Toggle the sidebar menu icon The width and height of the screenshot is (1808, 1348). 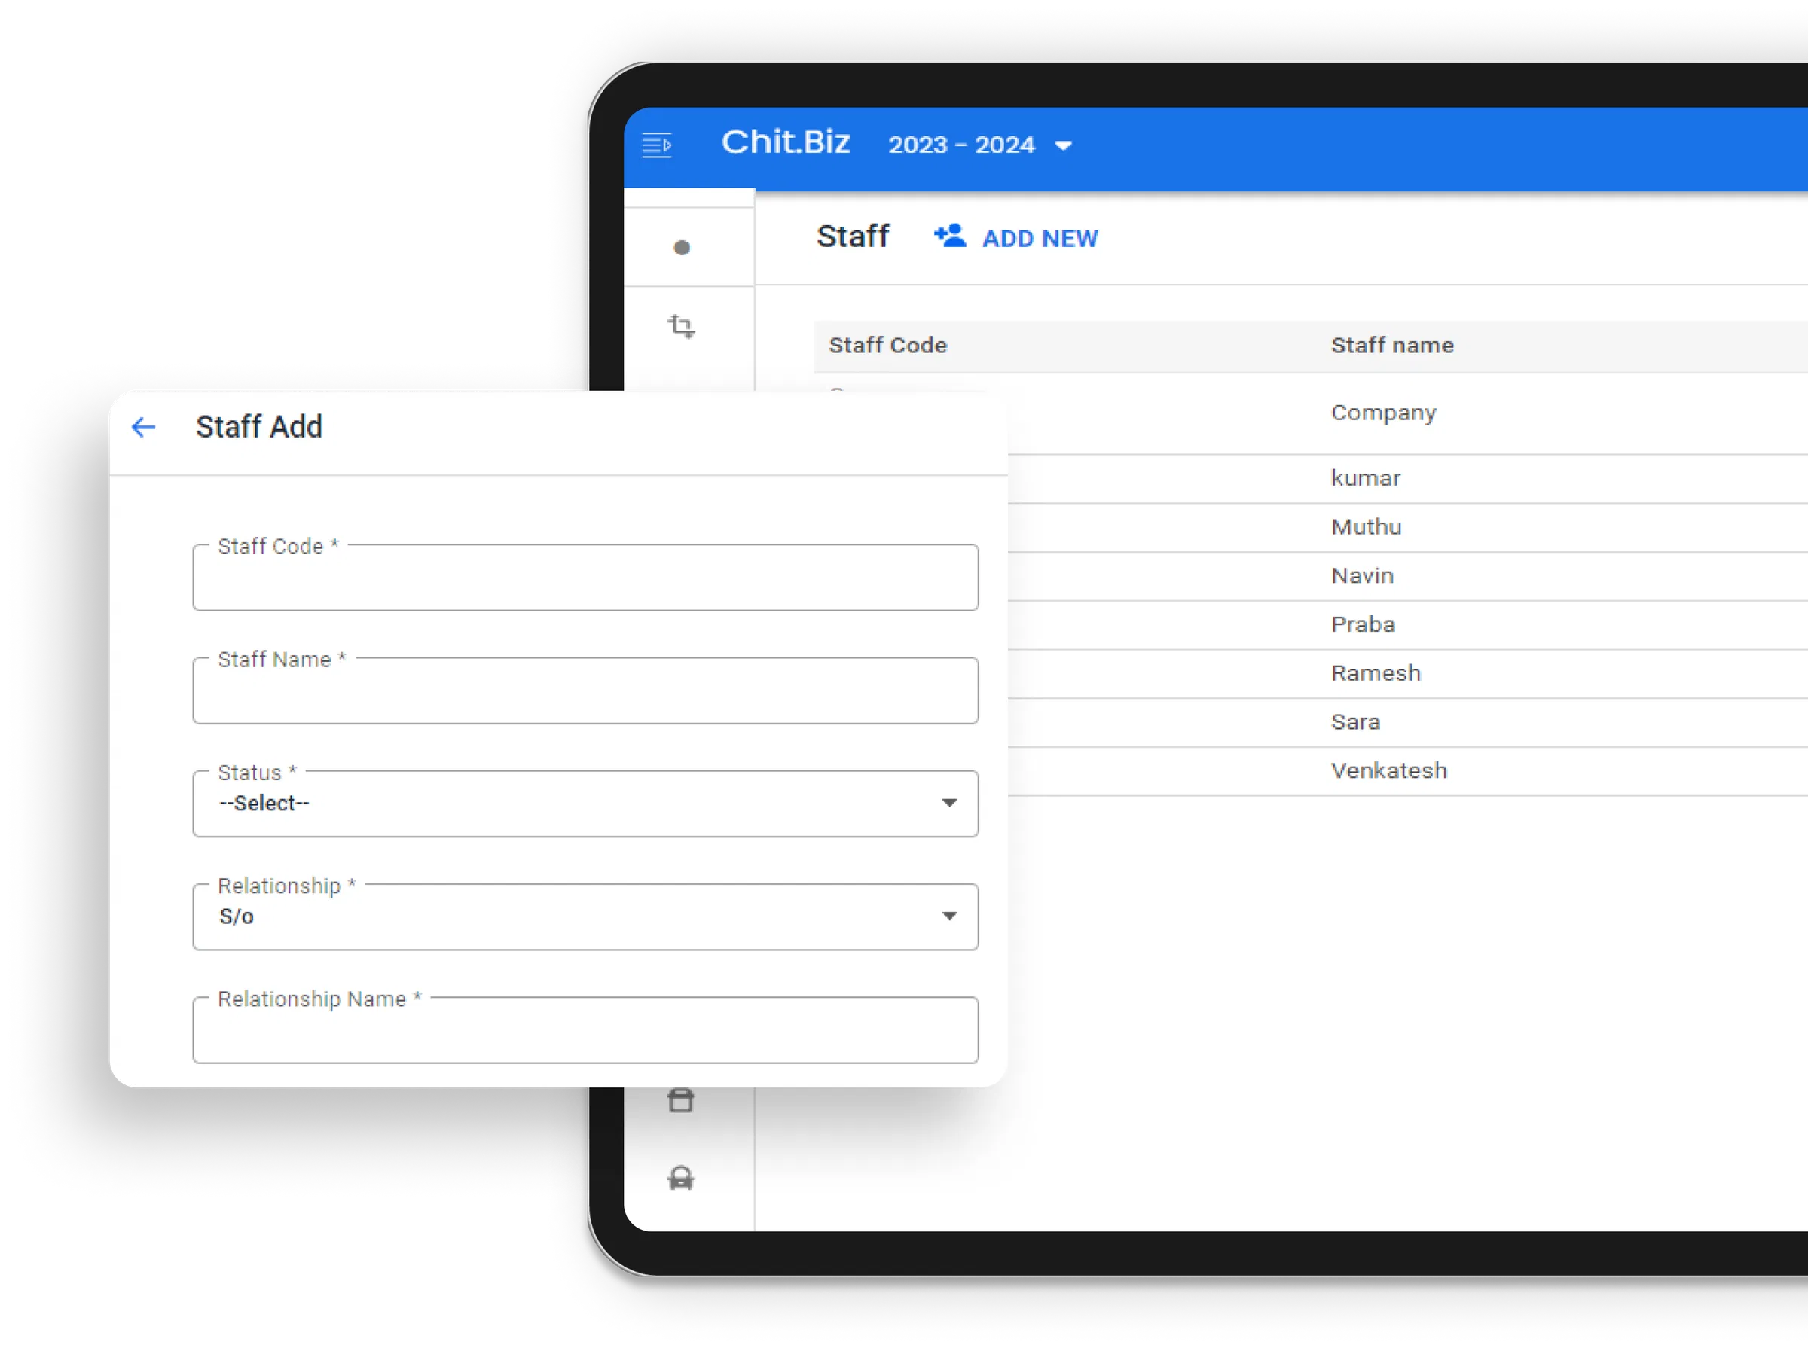coord(657,145)
